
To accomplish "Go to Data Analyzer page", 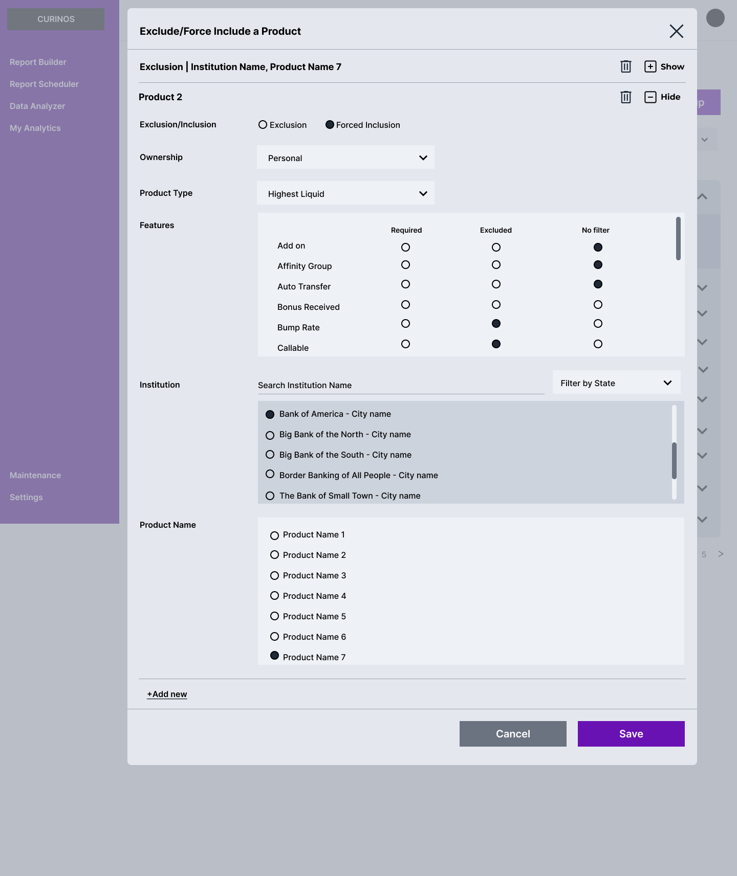I will [x=37, y=106].
